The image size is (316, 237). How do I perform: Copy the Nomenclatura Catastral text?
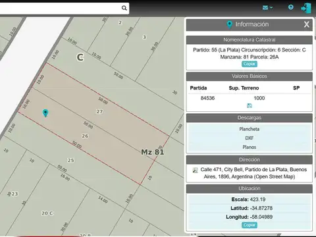pyautogui.click(x=250, y=64)
